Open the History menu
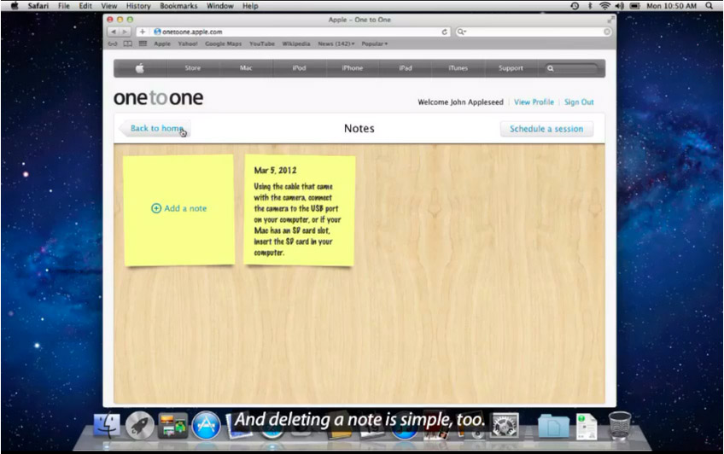724x454 pixels. (x=138, y=6)
